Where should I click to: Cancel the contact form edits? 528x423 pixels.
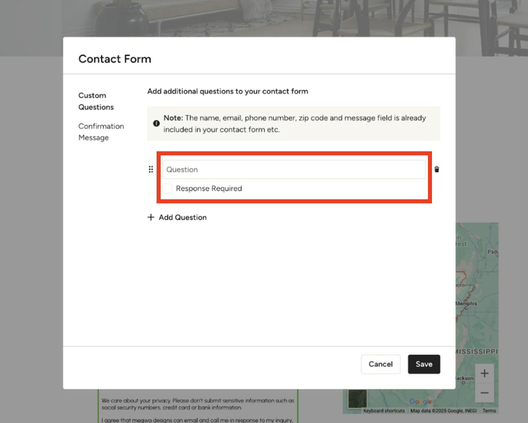pyautogui.click(x=380, y=364)
